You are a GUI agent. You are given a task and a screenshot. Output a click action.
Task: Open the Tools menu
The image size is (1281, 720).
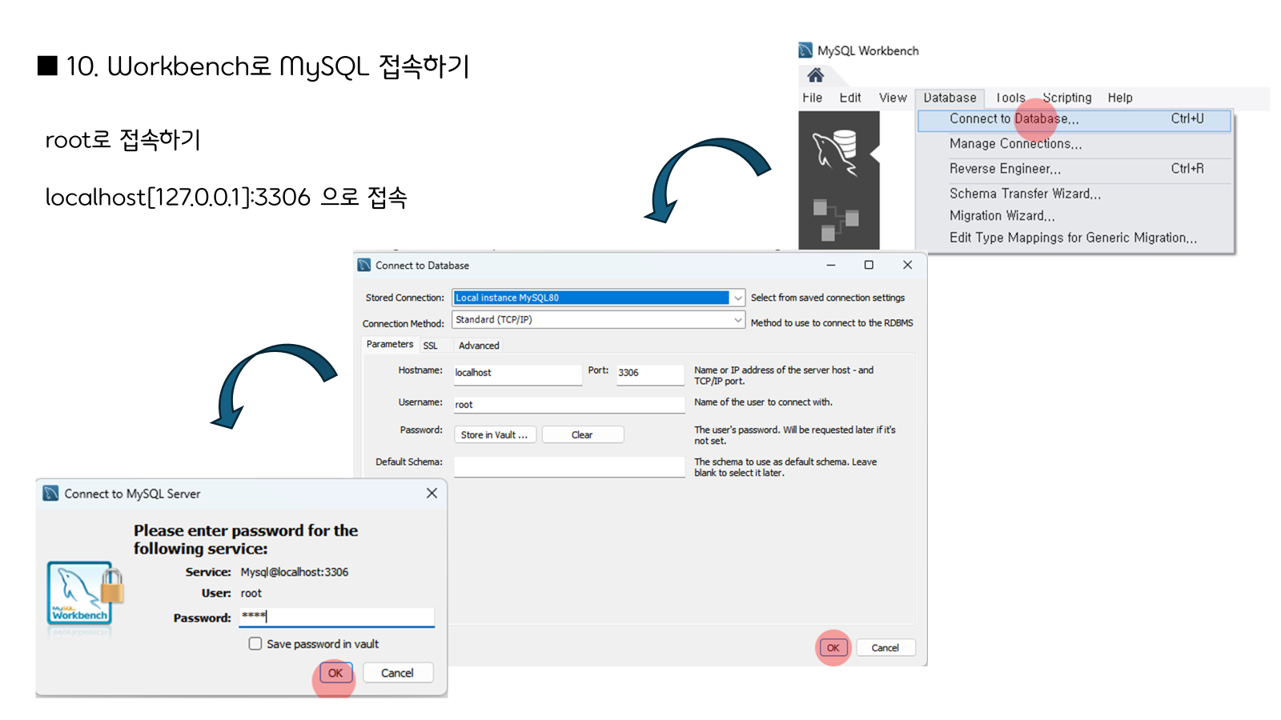coord(1010,98)
